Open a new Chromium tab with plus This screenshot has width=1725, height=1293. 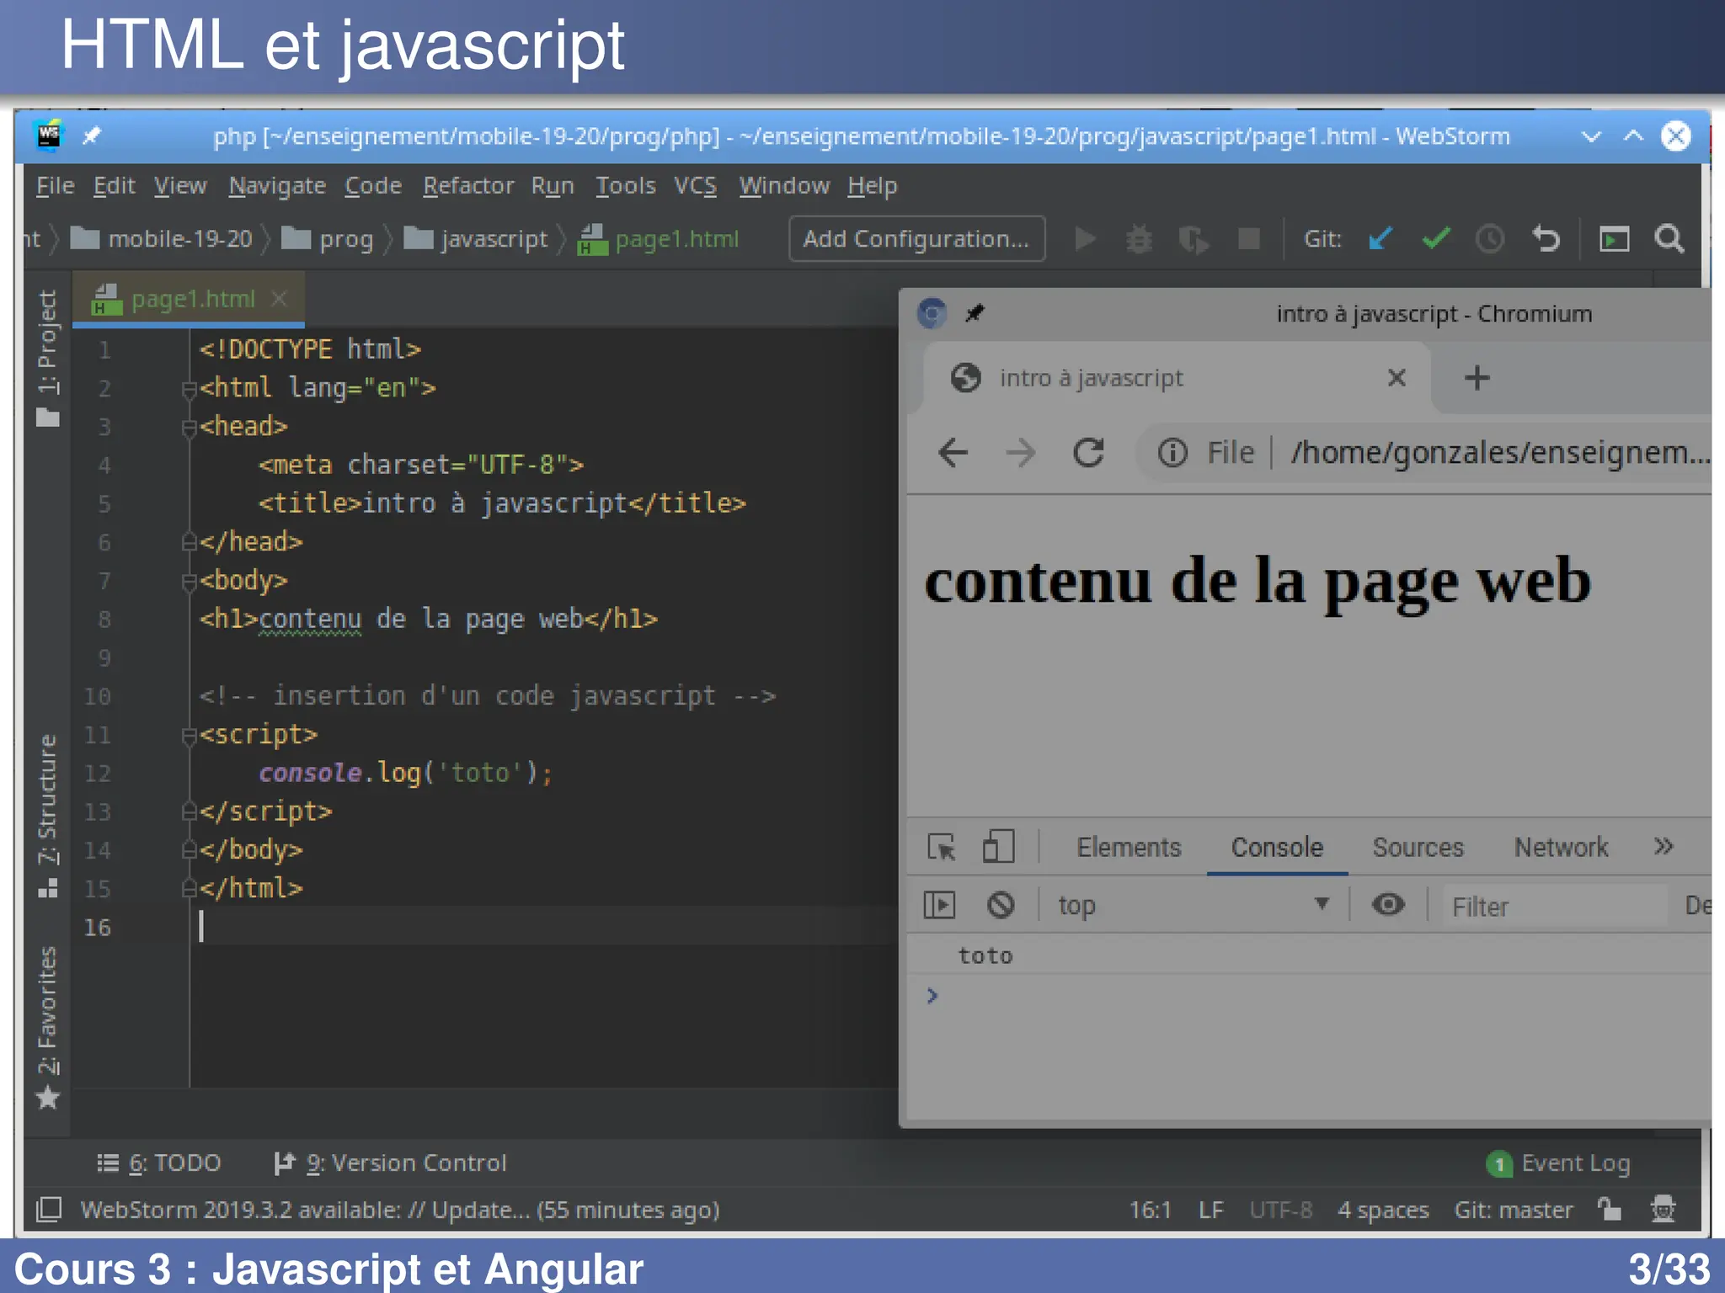1477,377
